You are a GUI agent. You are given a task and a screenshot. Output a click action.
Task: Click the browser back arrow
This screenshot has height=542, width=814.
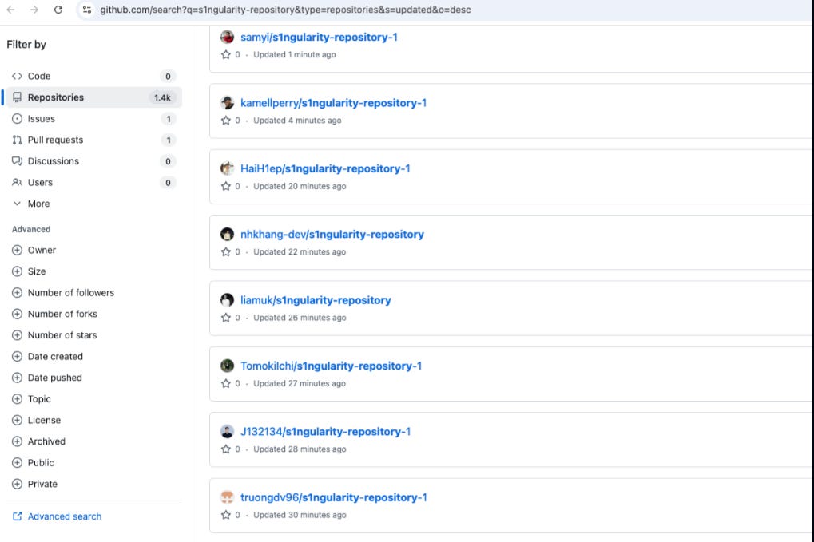point(10,10)
